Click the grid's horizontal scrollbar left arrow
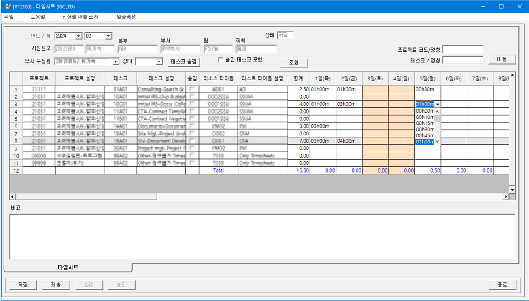This screenshot has width=529, height=301. pyautogui.click(x=13, y=197)
